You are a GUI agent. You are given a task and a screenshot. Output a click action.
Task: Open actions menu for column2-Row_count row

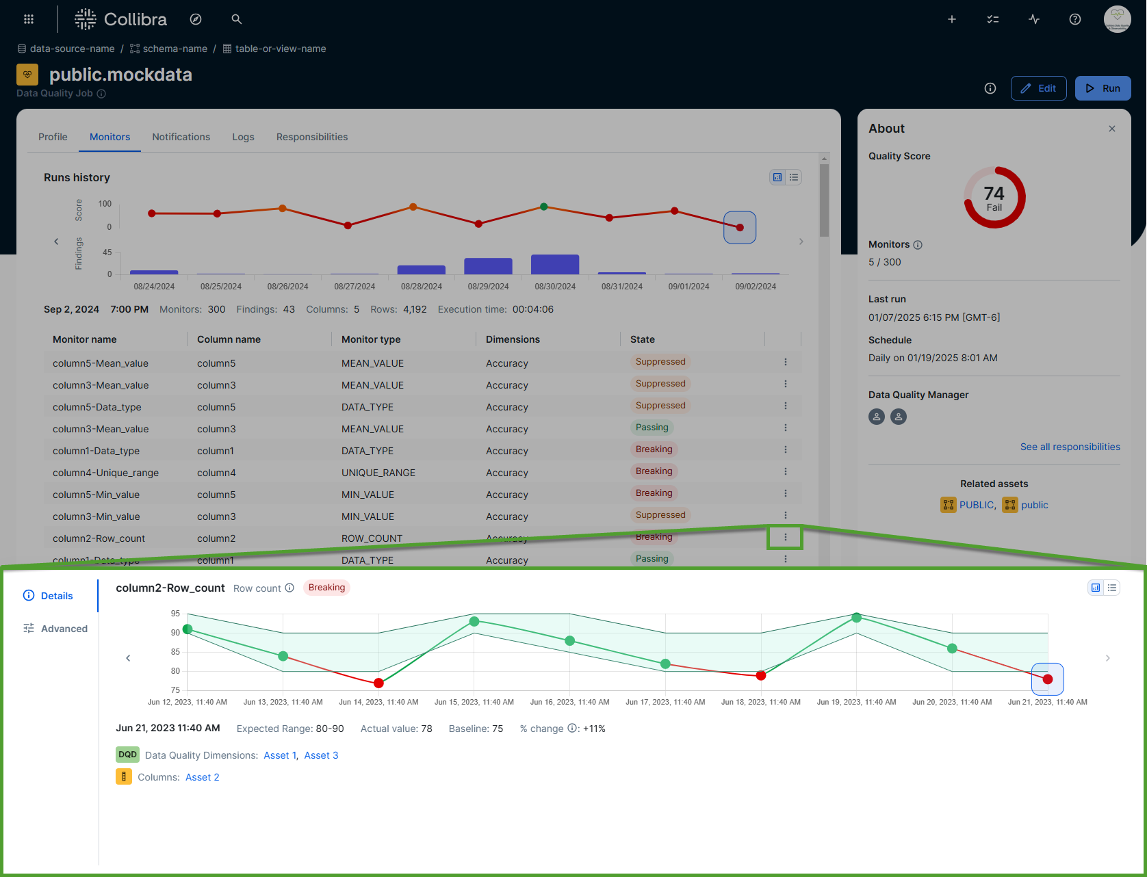(785, 537)
